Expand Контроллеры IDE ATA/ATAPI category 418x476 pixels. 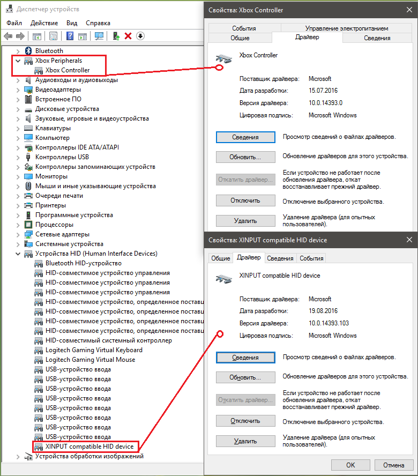point(18,147)
